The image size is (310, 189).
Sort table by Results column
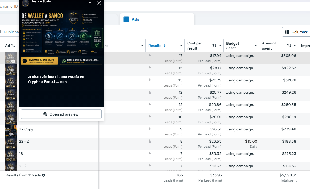(157, 46)
